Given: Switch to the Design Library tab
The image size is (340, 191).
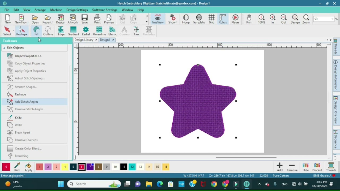Looking at the screenshot, I should (84, 40).
